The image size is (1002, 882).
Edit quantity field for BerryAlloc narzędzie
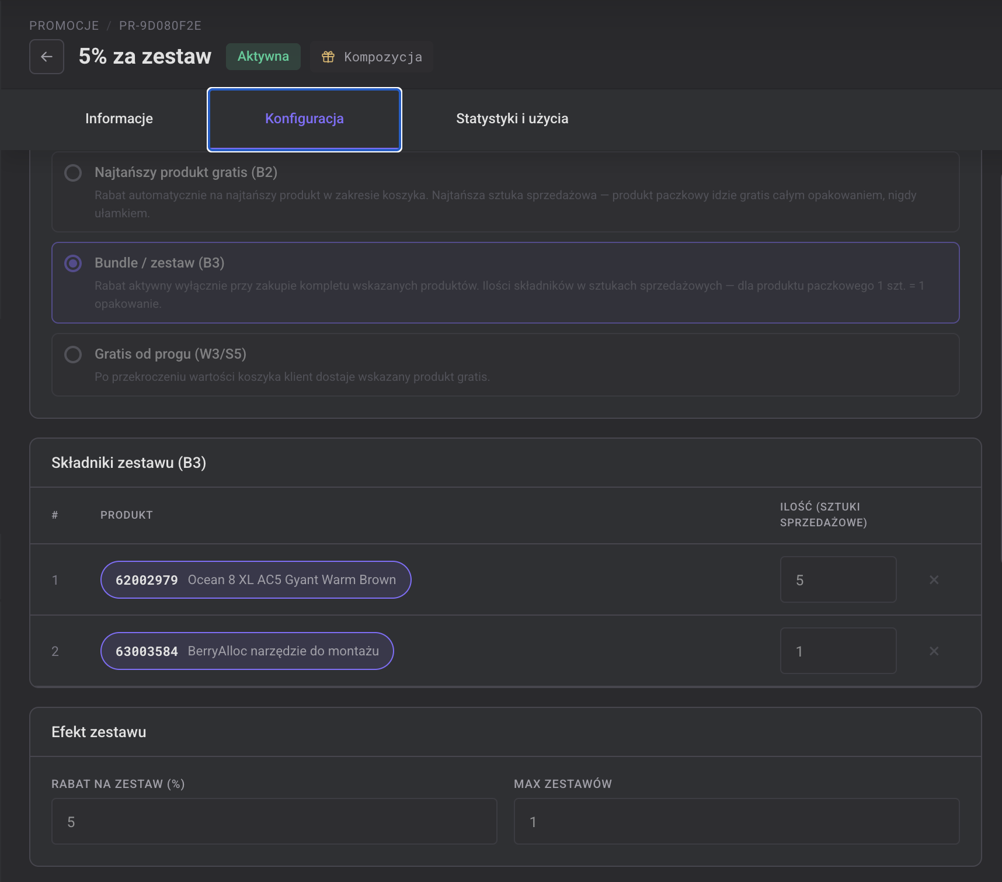tap(838, 651)
